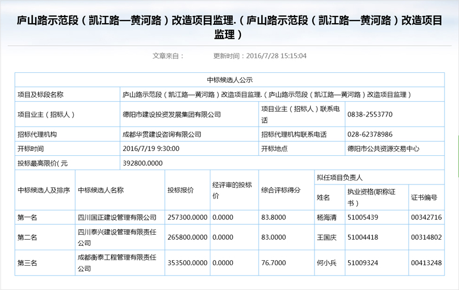Click agency phone number 028-62378986
The height and width of the screenshot is (290, 459).
pyautogui.click(x=370, y=134)
